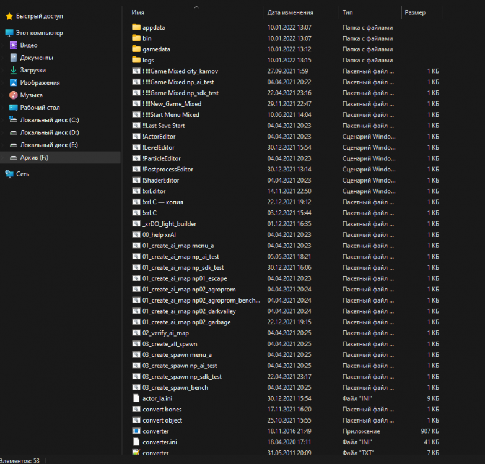The height and width of the screenshot is (464, 485).
Task: Select the 02_verify_ai_map batch file
Action: pos(165,333)
